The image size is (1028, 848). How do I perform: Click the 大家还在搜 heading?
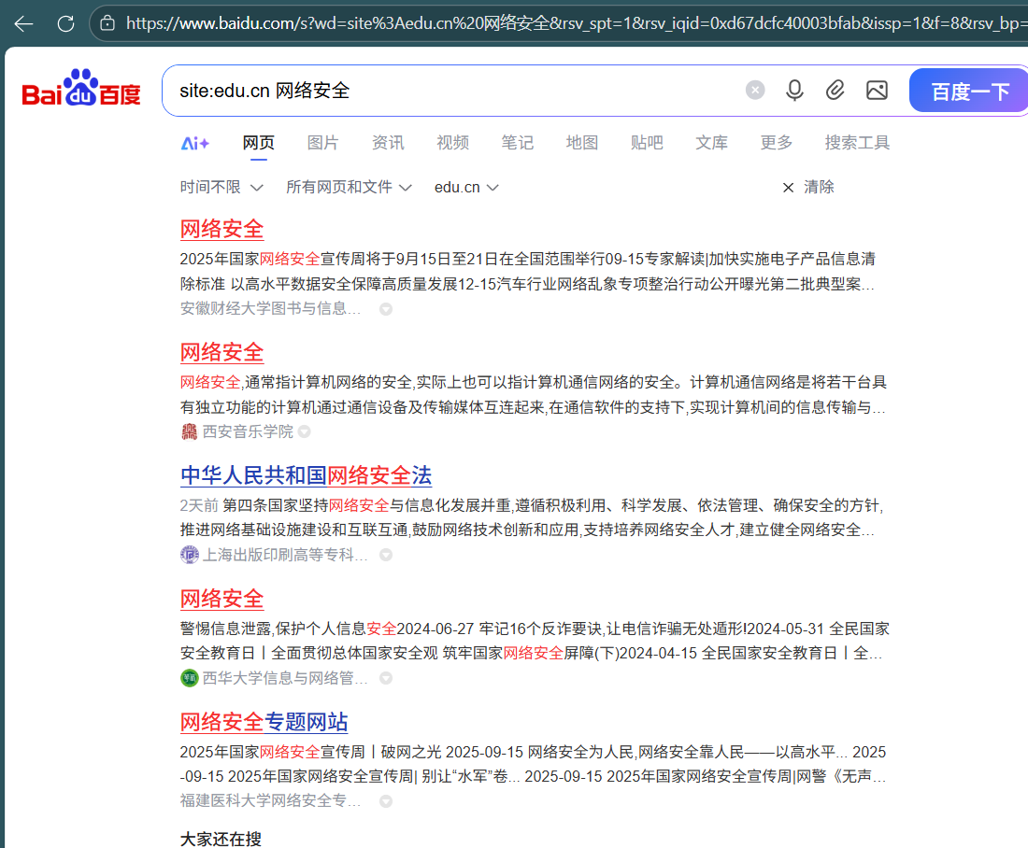[x=221, y=839]
